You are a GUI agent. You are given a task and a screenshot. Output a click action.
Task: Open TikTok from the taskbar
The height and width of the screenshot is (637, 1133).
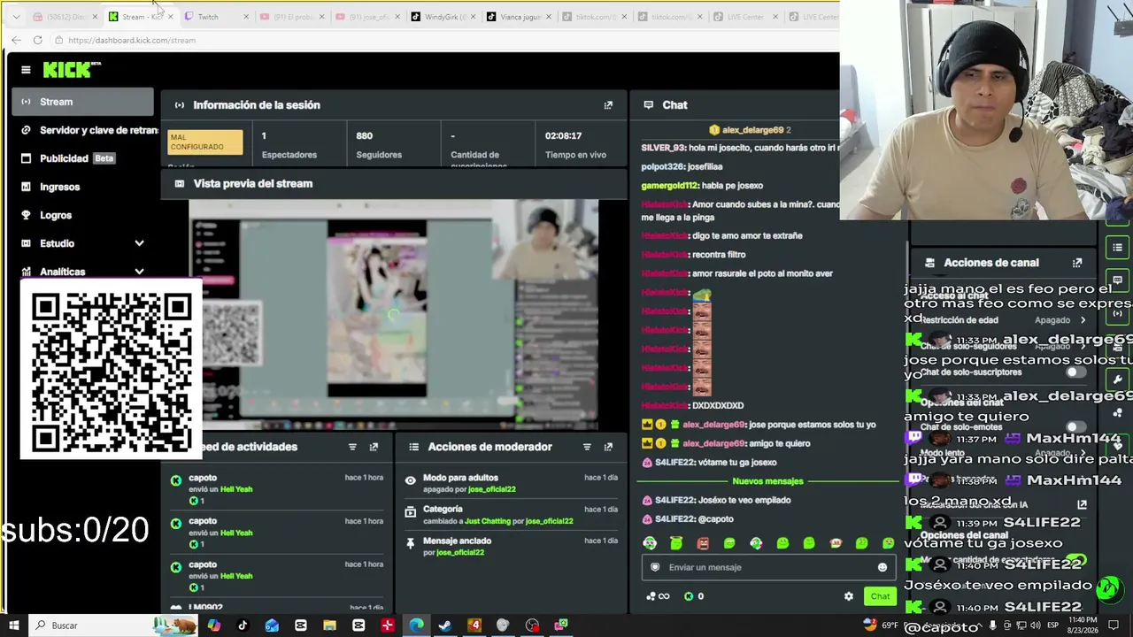(x=243, y=625)
